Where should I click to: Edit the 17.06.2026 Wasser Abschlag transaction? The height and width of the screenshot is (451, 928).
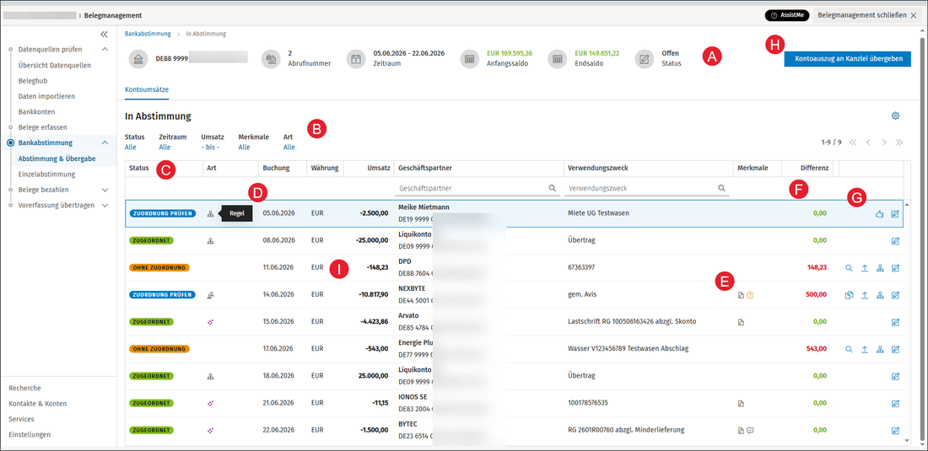[895, 349]
